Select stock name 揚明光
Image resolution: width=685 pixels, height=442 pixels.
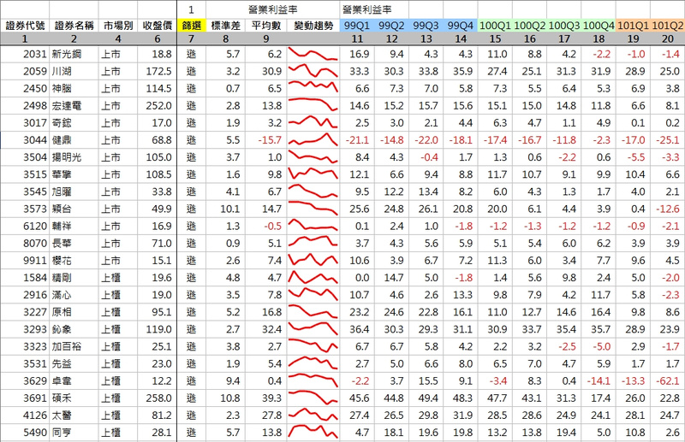click(x=67, y=157)
